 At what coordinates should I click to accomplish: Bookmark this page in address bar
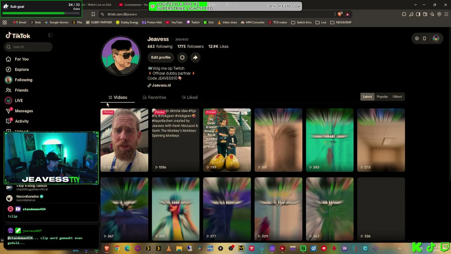(x=93, y=14)
